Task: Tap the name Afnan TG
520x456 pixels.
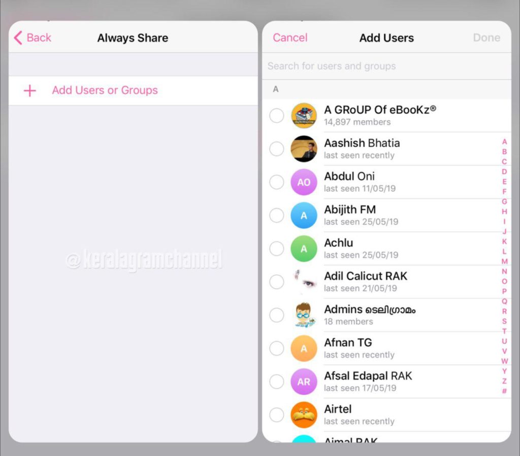Action: coord(348,342)
